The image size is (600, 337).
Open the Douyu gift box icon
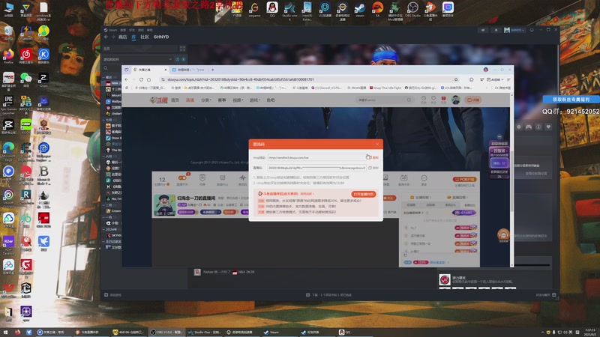(x=443, y=100)
